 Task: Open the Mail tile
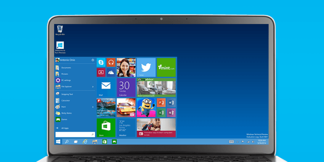tap(106, 87)
